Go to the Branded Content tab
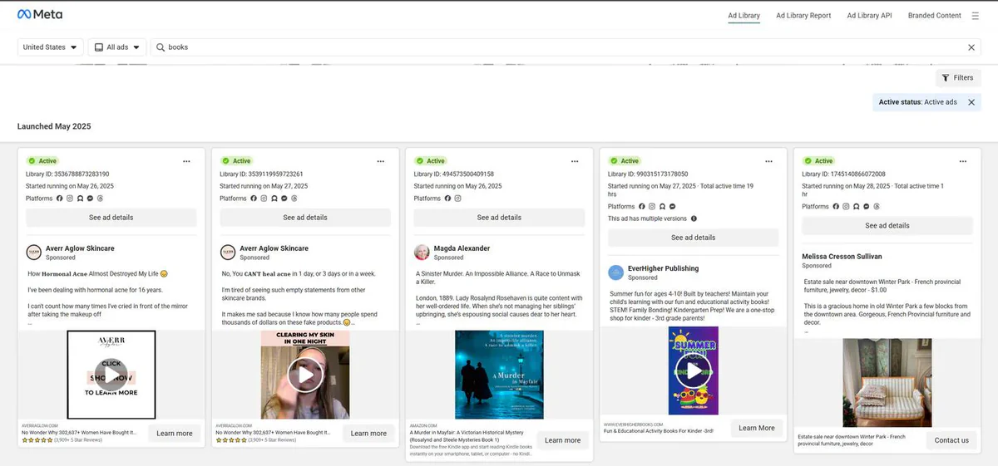 click(934, 16)
